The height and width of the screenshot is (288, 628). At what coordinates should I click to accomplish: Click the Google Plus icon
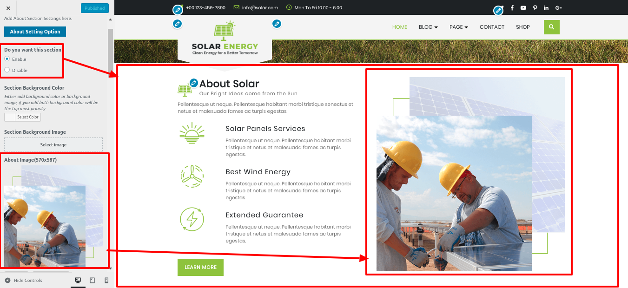[x=559, y=7]
